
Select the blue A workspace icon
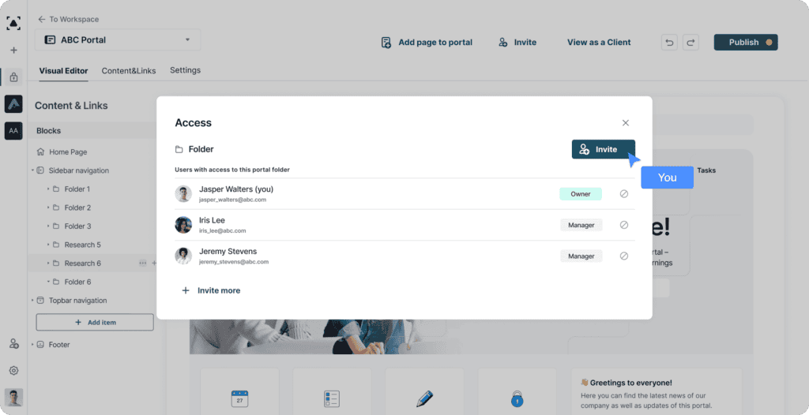(14, 104)
